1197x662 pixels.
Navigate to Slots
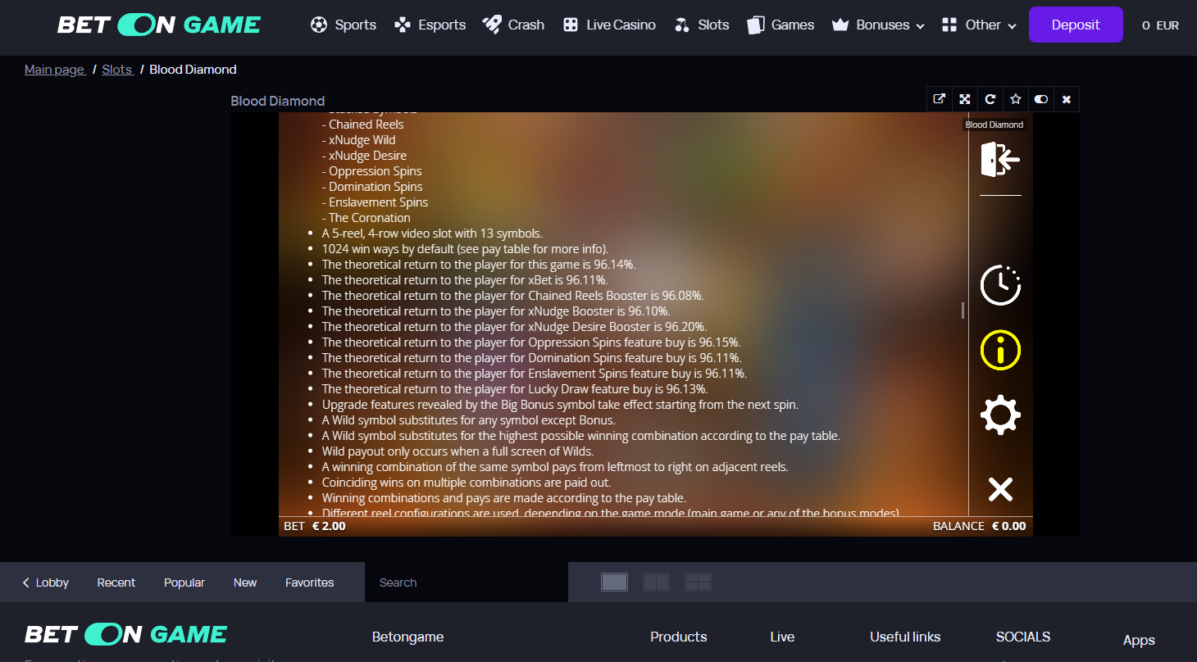[x=701, y=25]
